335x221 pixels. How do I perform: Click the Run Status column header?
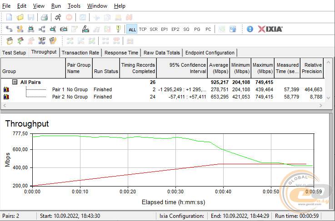[x=106, y=68]
